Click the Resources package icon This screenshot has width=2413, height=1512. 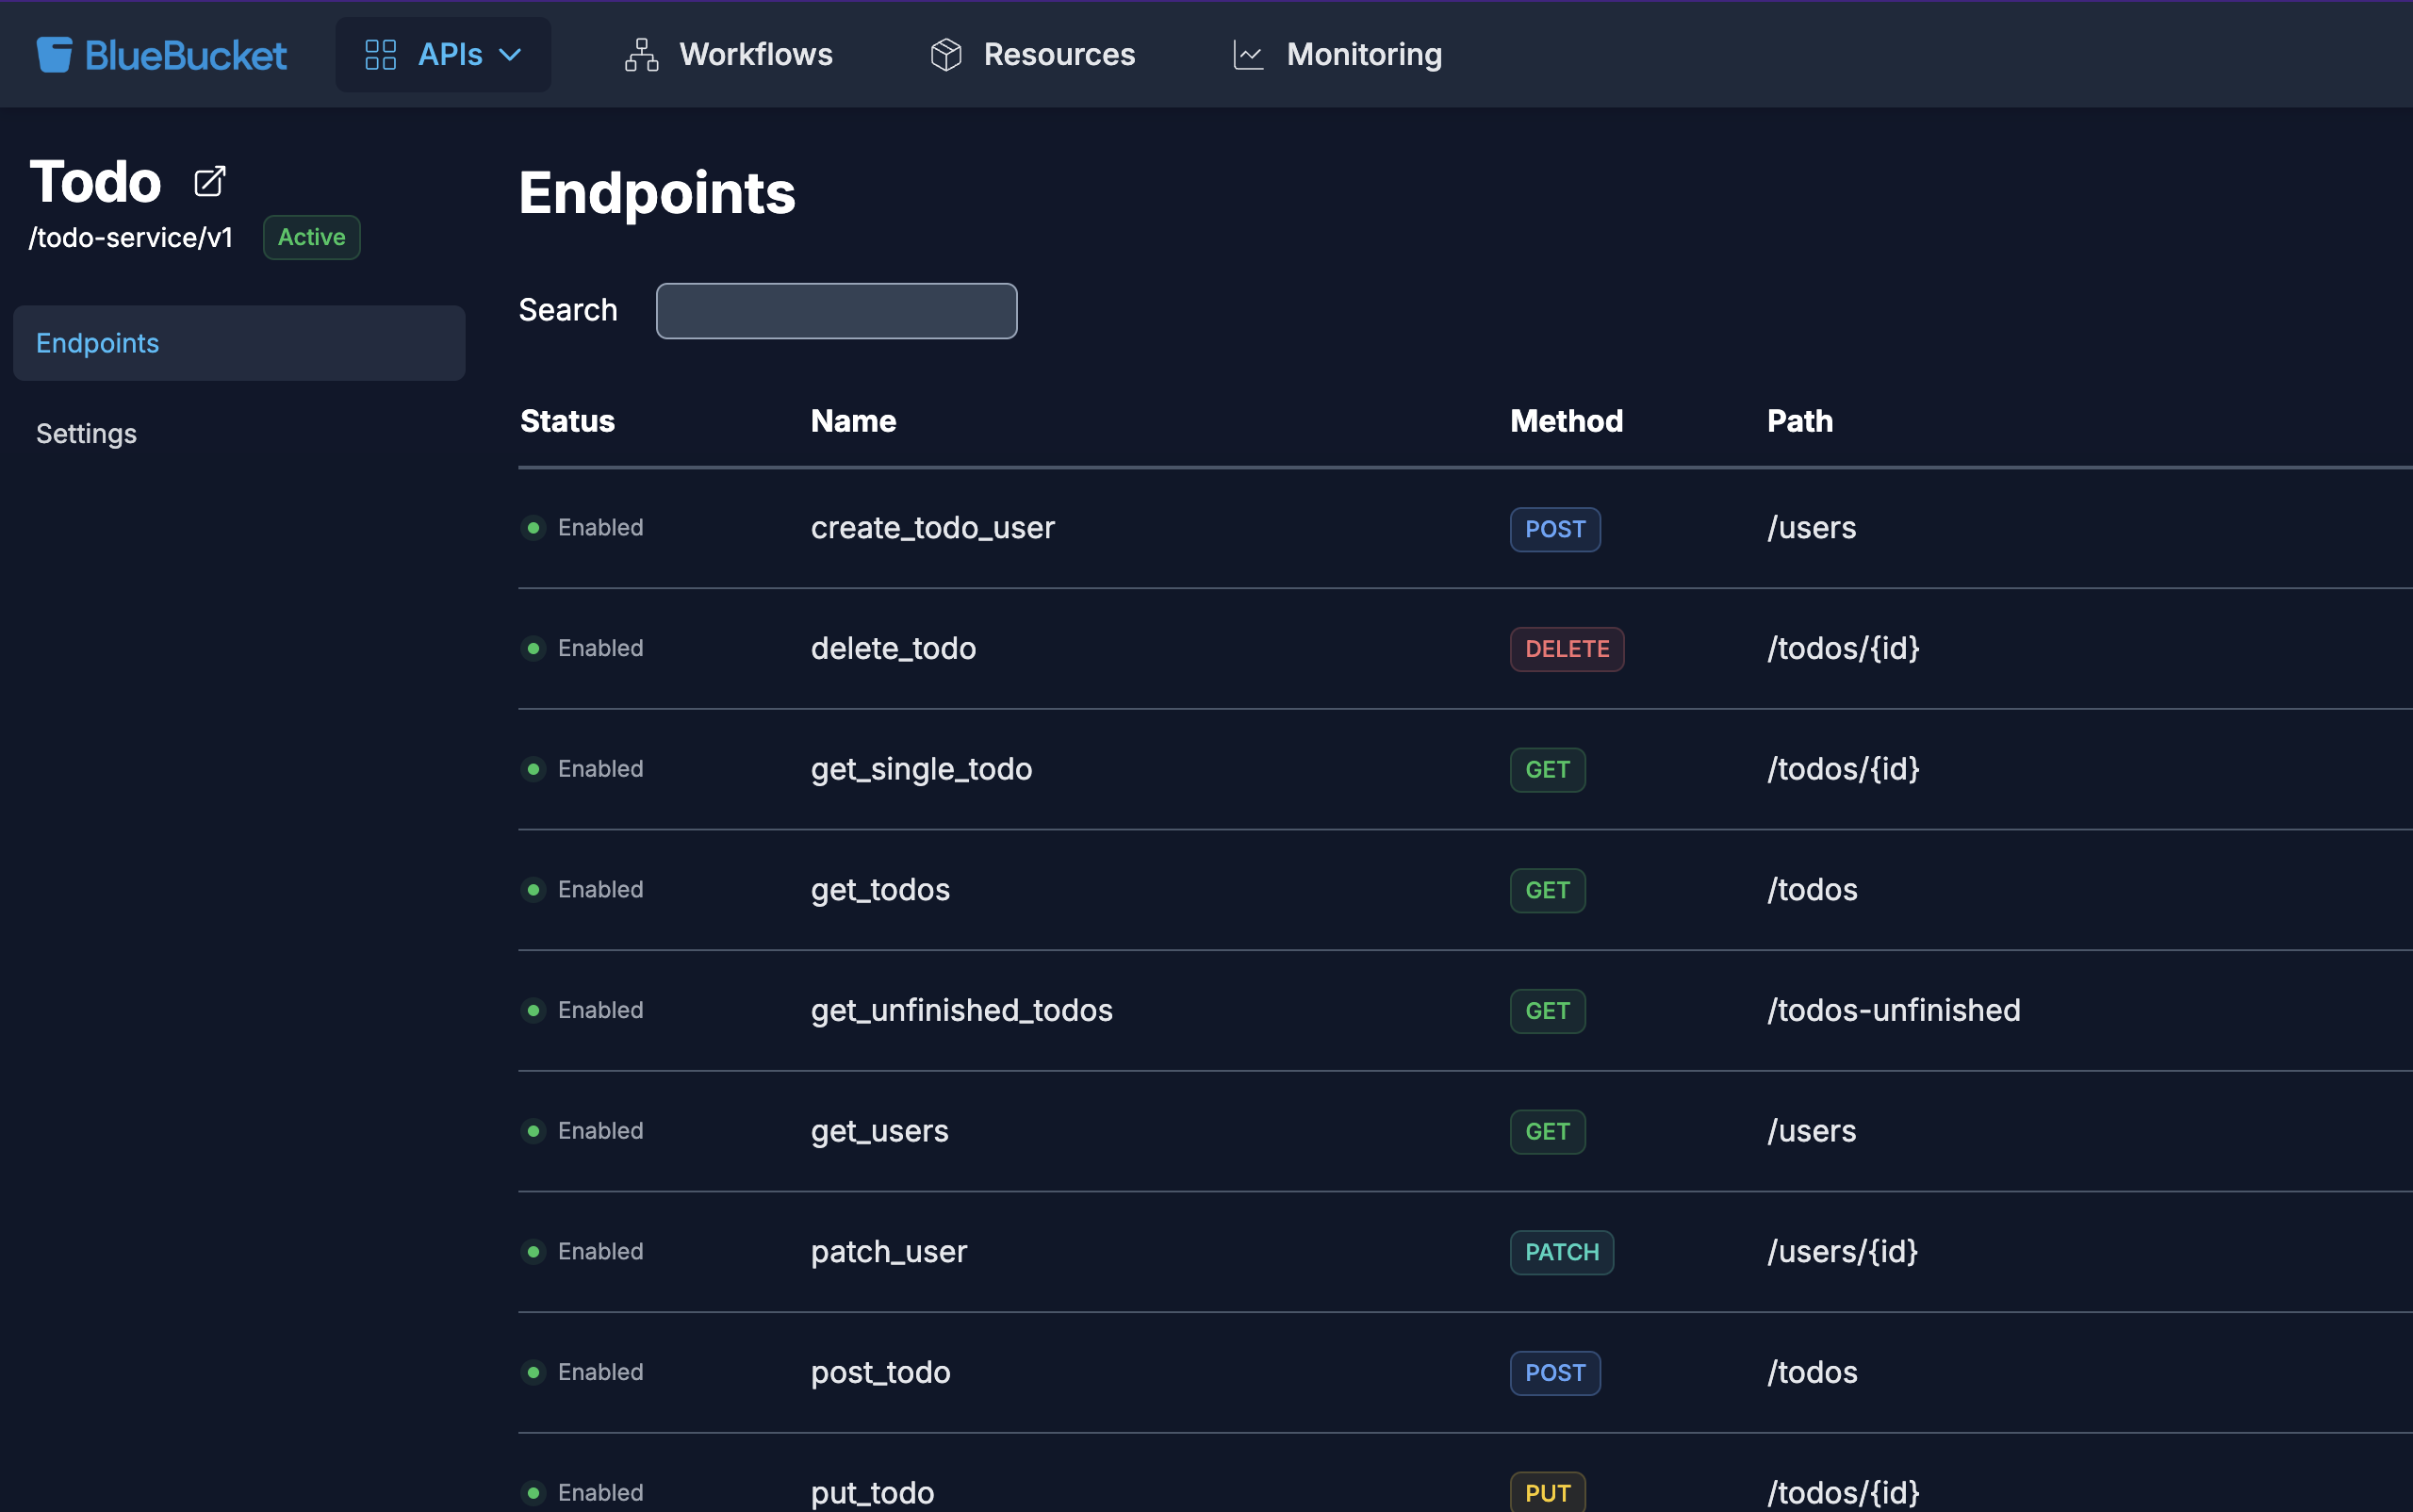pyautogui.click(x=944, y=54)
